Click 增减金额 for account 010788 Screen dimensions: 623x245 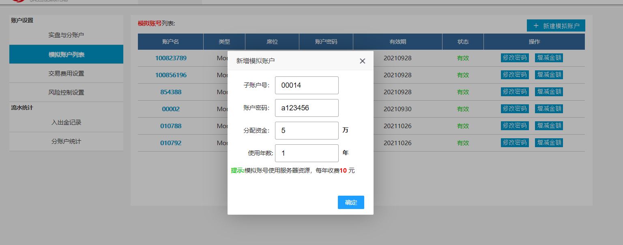(549, 126)
